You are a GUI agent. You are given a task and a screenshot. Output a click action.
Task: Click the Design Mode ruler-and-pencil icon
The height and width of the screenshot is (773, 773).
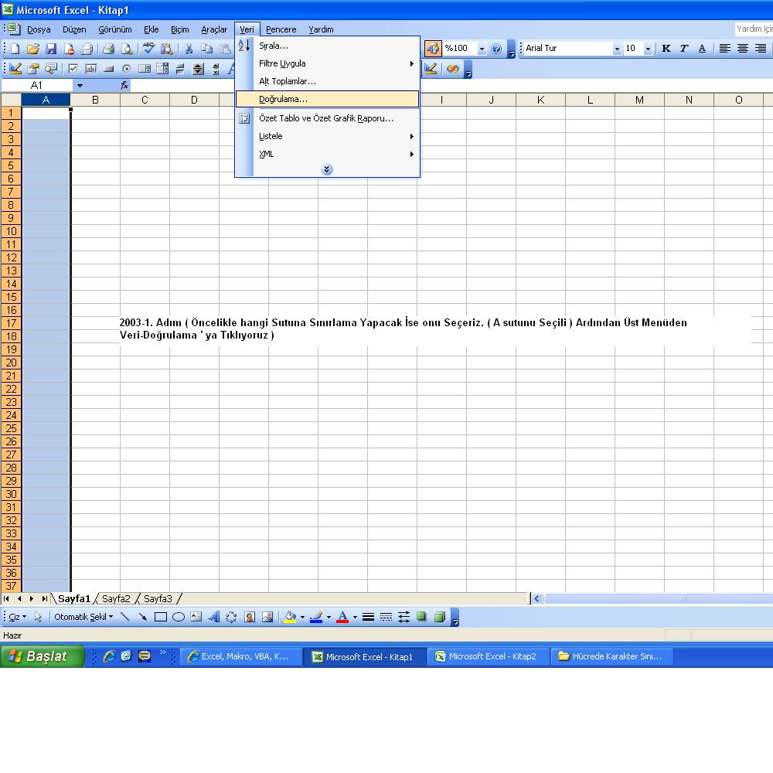15,69
